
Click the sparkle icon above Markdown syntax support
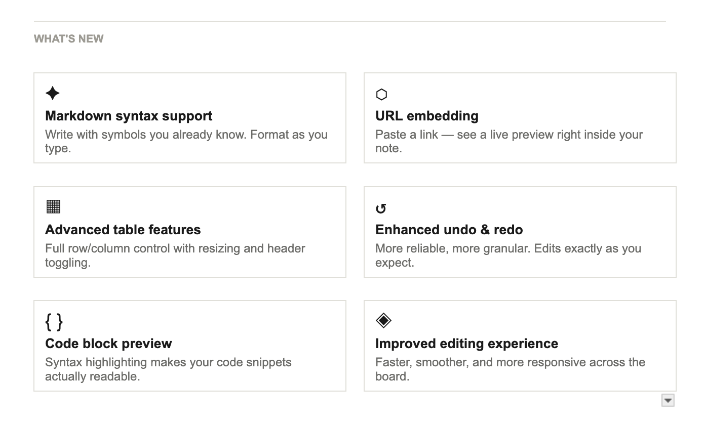(53, 94)
